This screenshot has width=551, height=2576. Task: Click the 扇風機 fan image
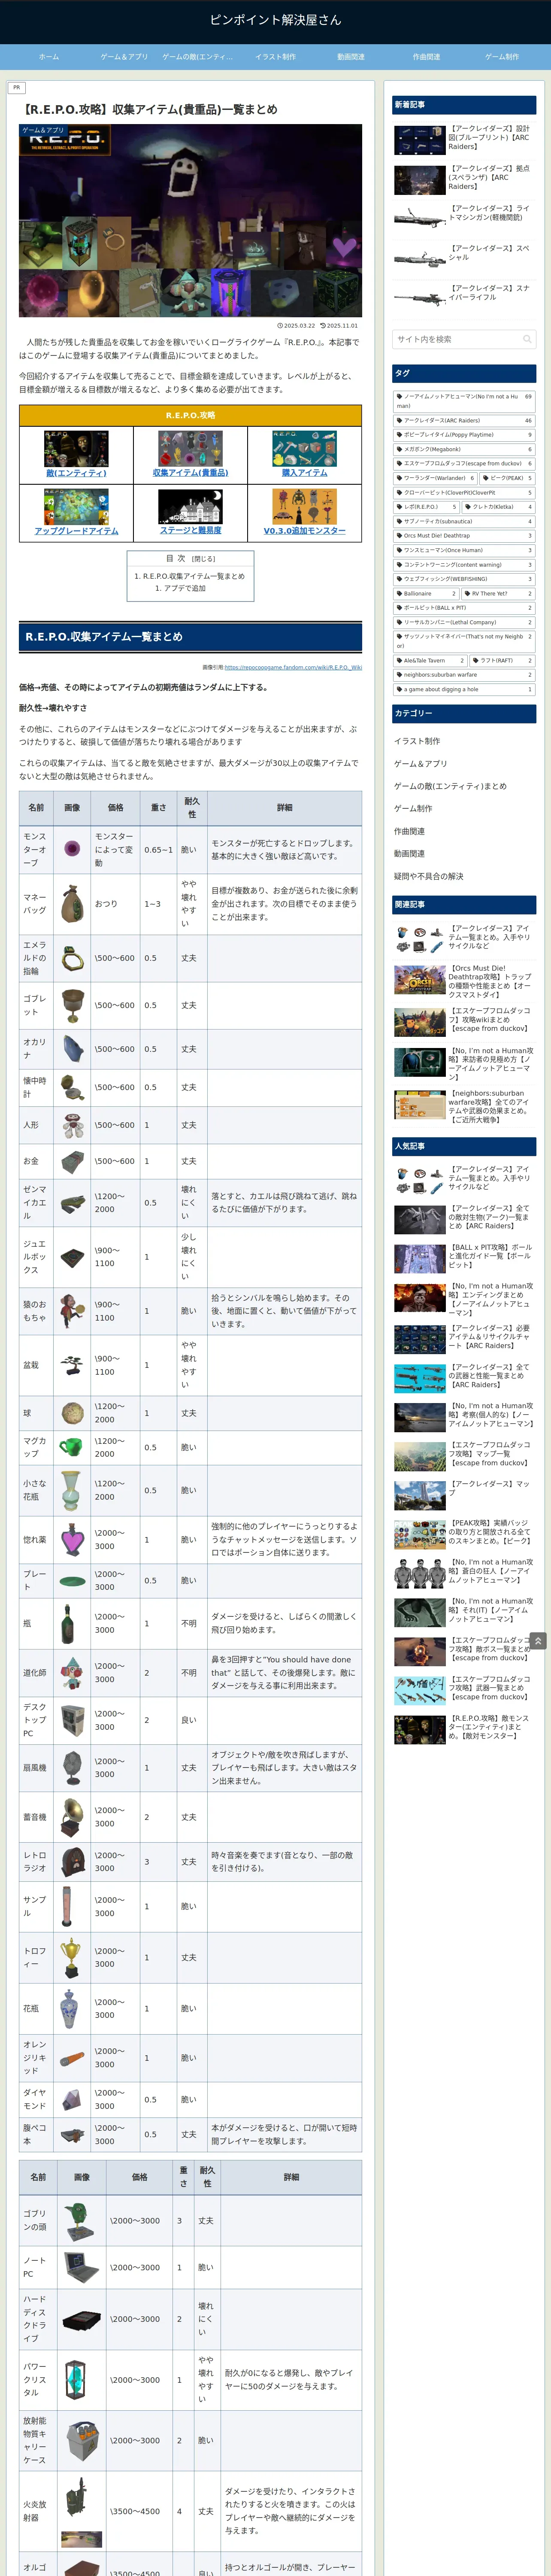(x=72, y=1767)
